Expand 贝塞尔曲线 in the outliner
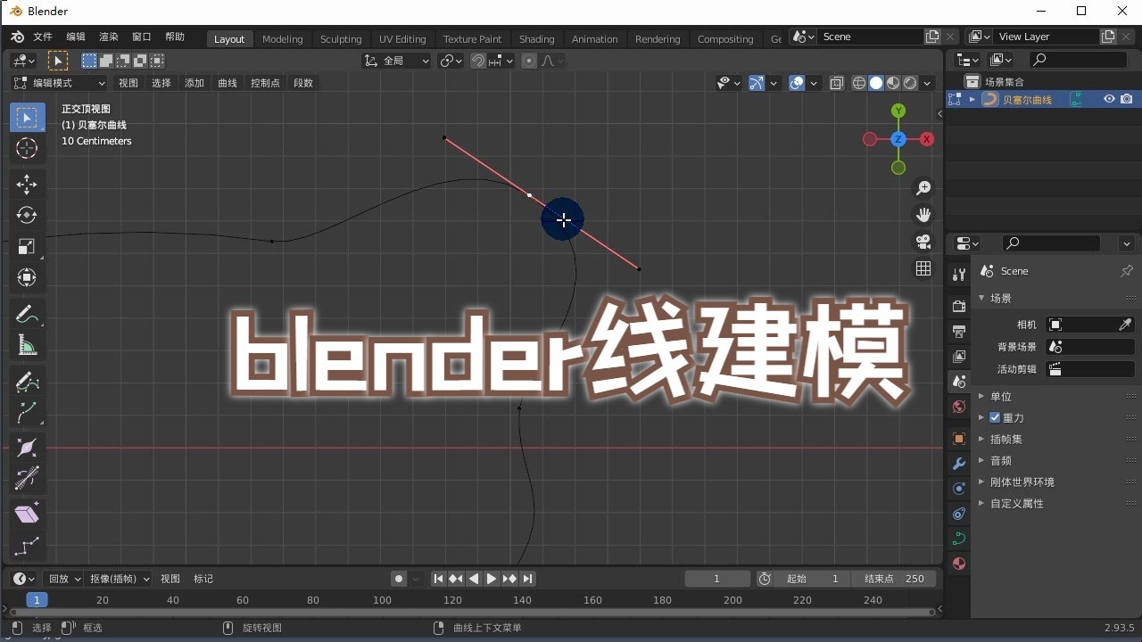The height and width of the screenshot is (642, 1142). (972, 100)
